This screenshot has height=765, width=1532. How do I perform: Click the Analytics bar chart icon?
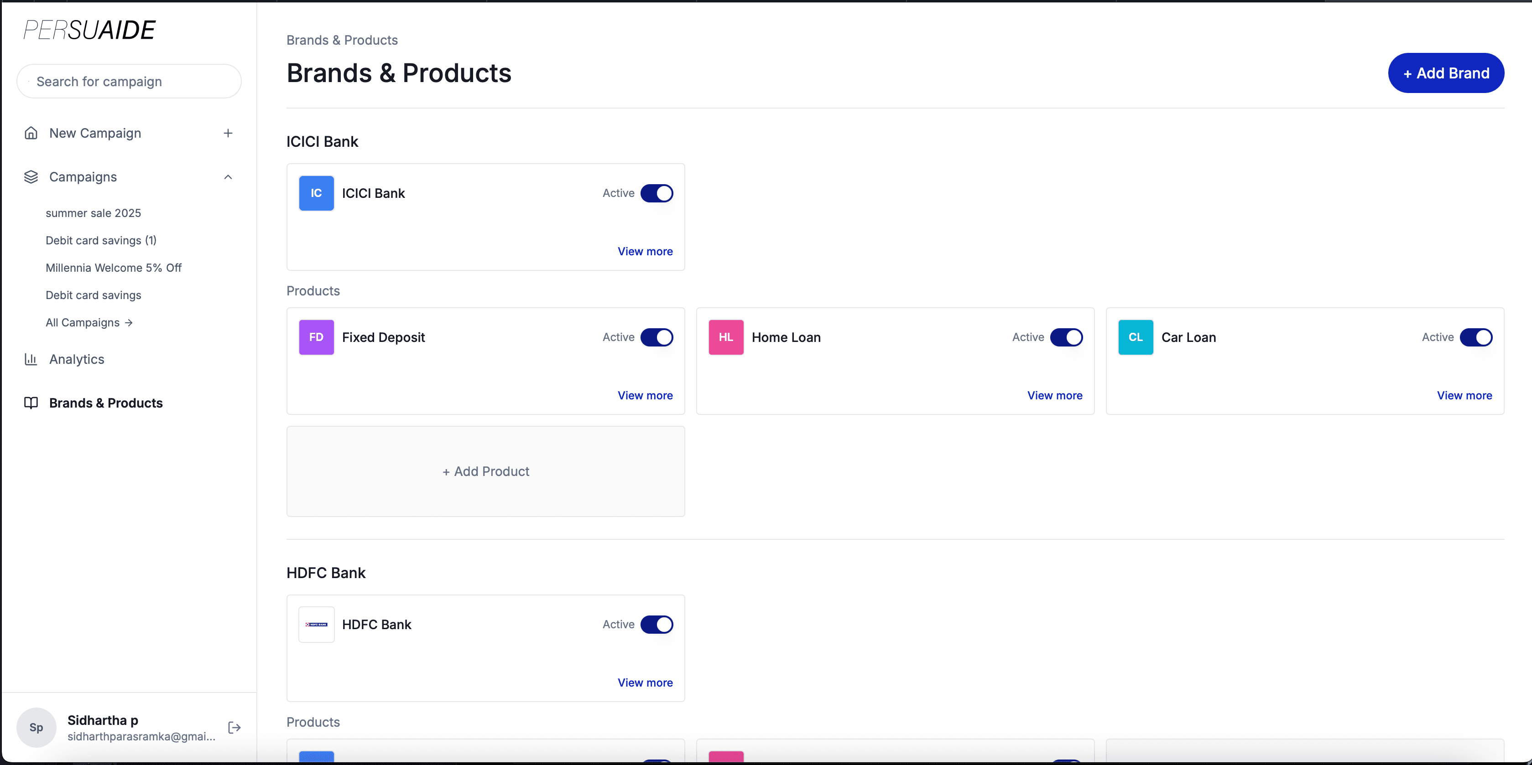(x=31, y=359)
